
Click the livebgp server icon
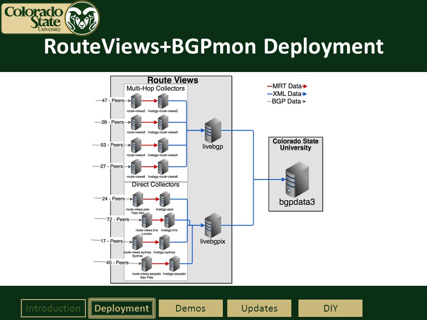213,130
